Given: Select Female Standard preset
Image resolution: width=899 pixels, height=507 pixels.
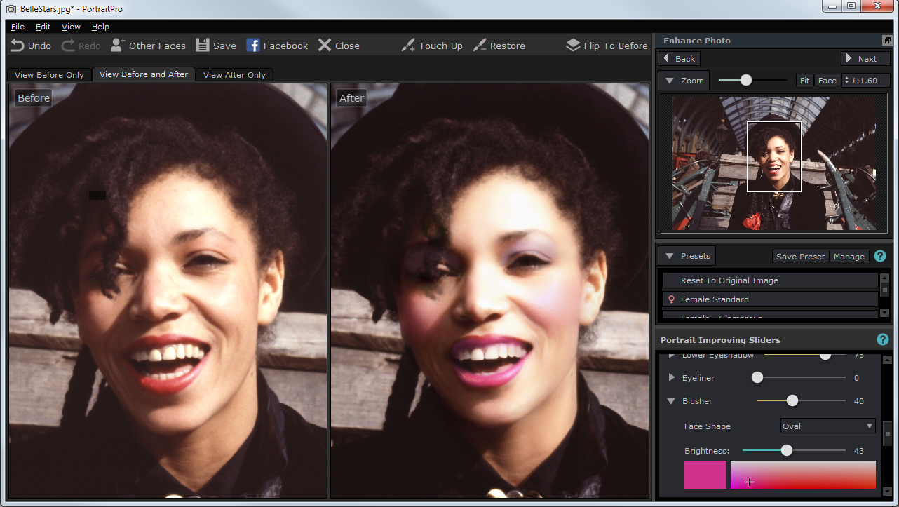Looking at the screenshot, I should coord(770,299).
